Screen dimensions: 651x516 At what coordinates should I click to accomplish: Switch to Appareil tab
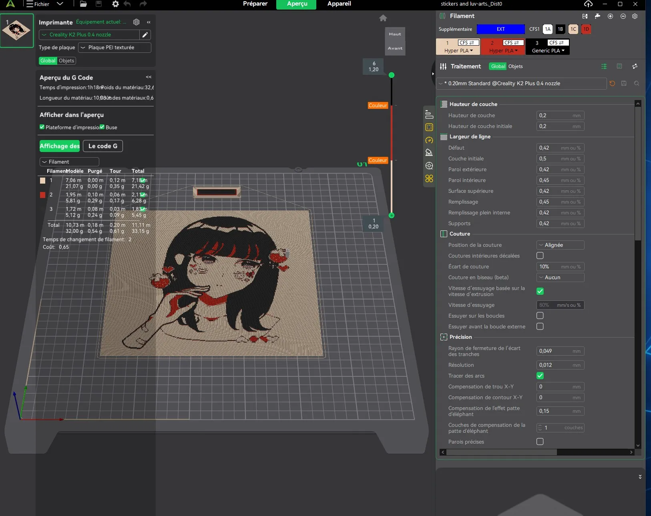tap(339, 4)
